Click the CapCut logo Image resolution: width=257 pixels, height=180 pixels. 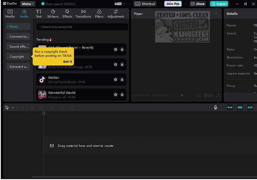click(x=10, y=4)
